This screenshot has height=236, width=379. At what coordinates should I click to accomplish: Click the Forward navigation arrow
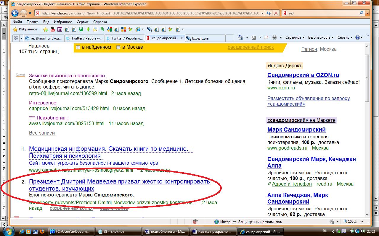click(24, 13)
